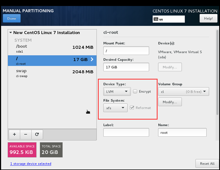Click the Desired Capacity field showing 17 GiB

(126, 67)
